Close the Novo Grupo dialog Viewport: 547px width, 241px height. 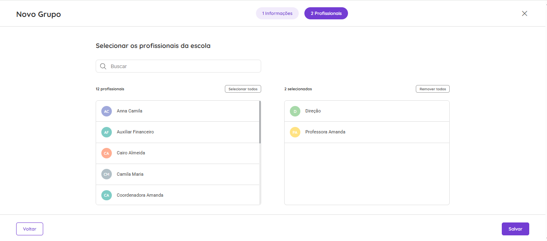524,13
